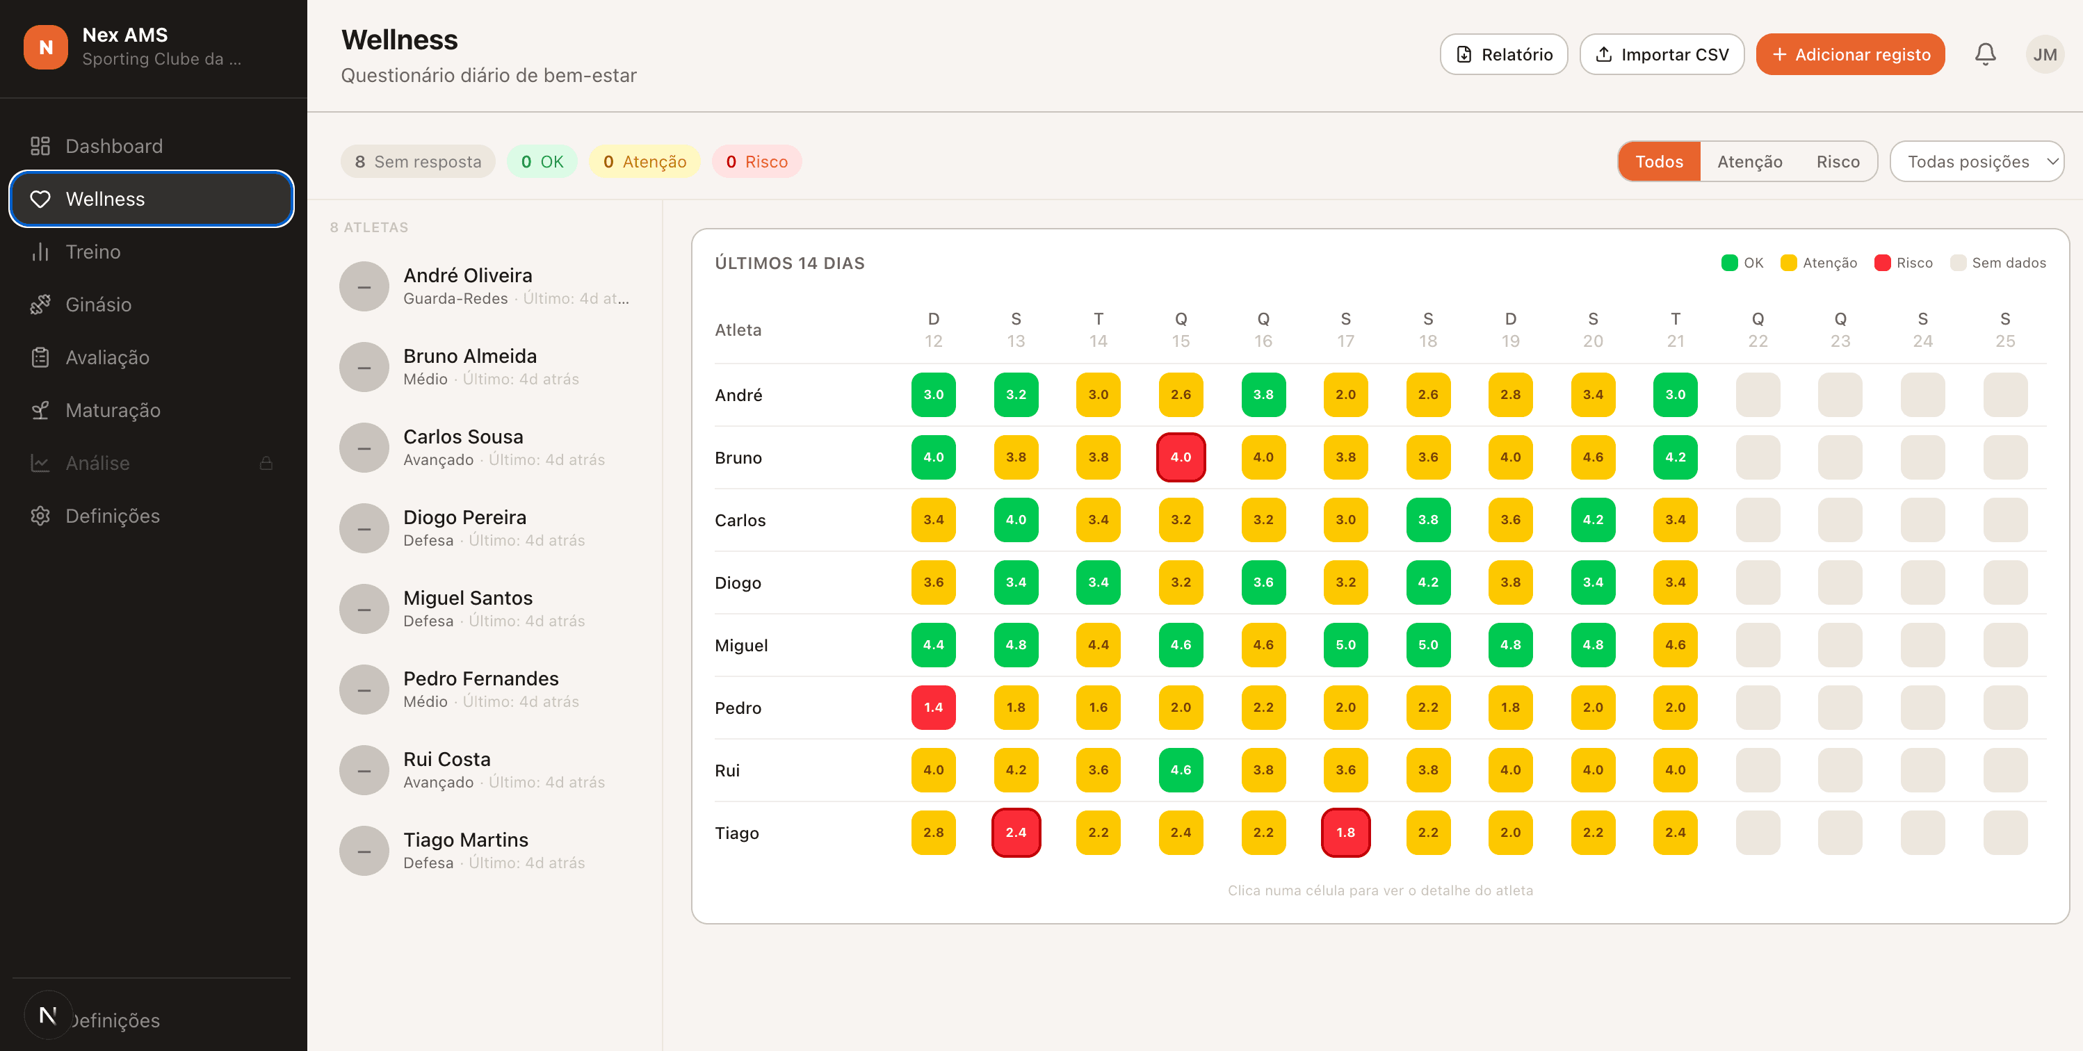
Task: Select the Treino chart icon in sidebar
Action: pos(40,252)
